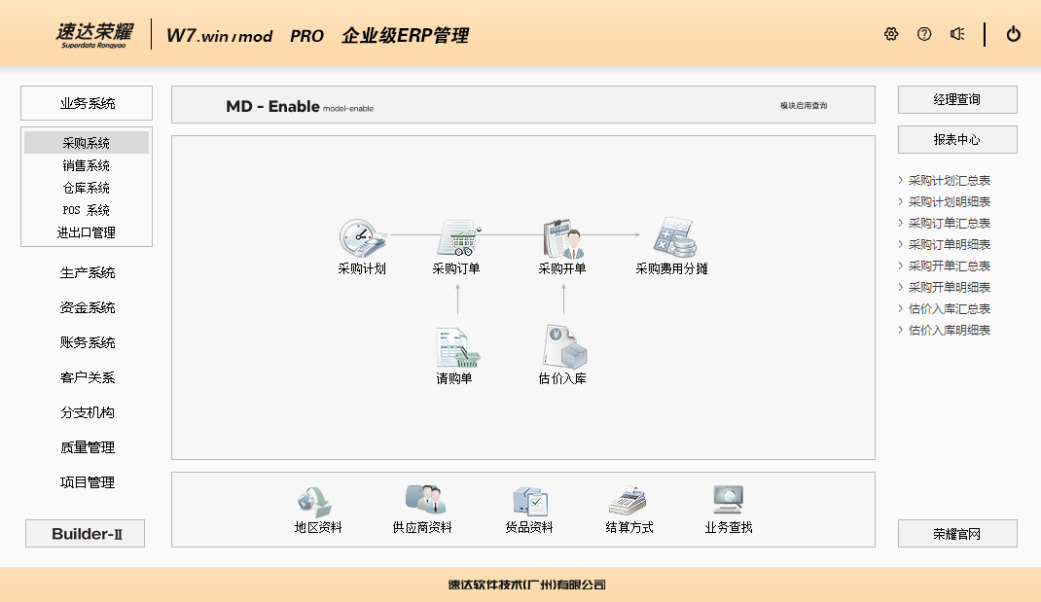Select 销售系统 in the business menu
This screenshot has width=1041, height=602.
coord(87,165)
